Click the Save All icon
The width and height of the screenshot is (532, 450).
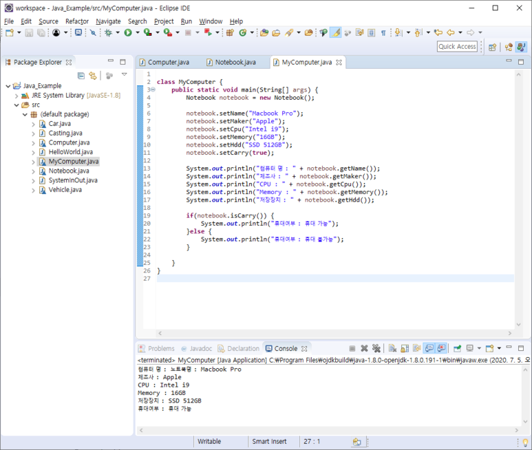pyautogui.click(x=41, y=32)
